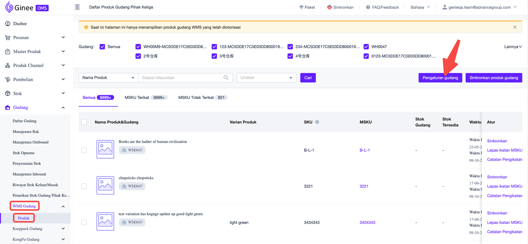Click the Pengaturan gudang button
Viewport: 528px width, 244px height.
coord(440,77)
